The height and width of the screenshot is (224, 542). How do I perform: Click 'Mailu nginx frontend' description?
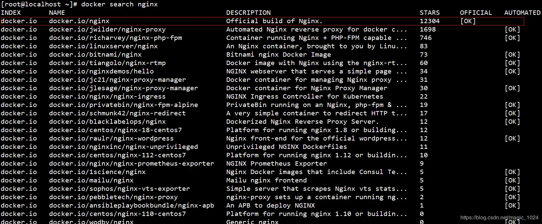coord(267,180)
